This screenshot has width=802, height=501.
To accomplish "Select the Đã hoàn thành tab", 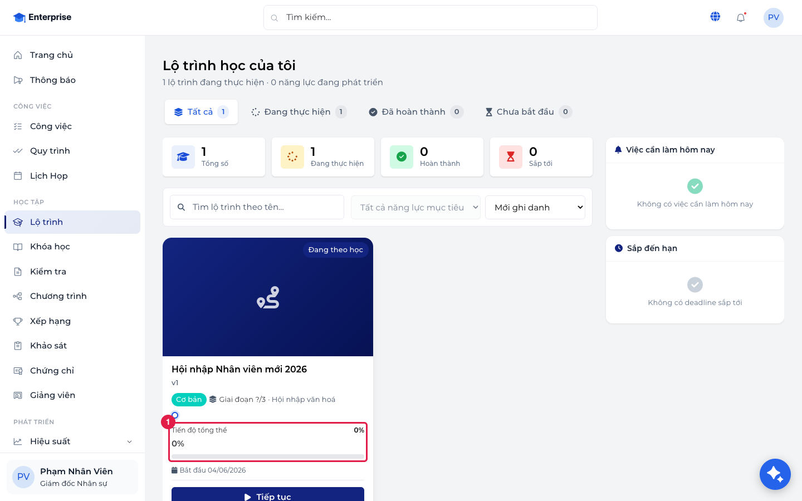I will pos(415,112).
